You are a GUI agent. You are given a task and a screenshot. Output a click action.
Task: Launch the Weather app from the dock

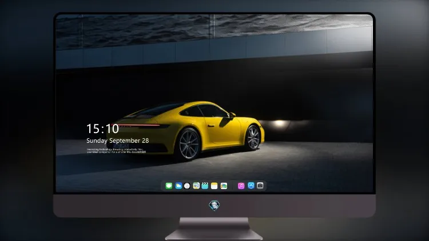[178, 186]
